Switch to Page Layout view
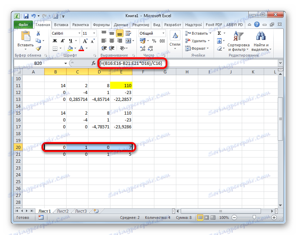Image resolution: width=297 pixels, height=235 pixels. coord(206,218)
